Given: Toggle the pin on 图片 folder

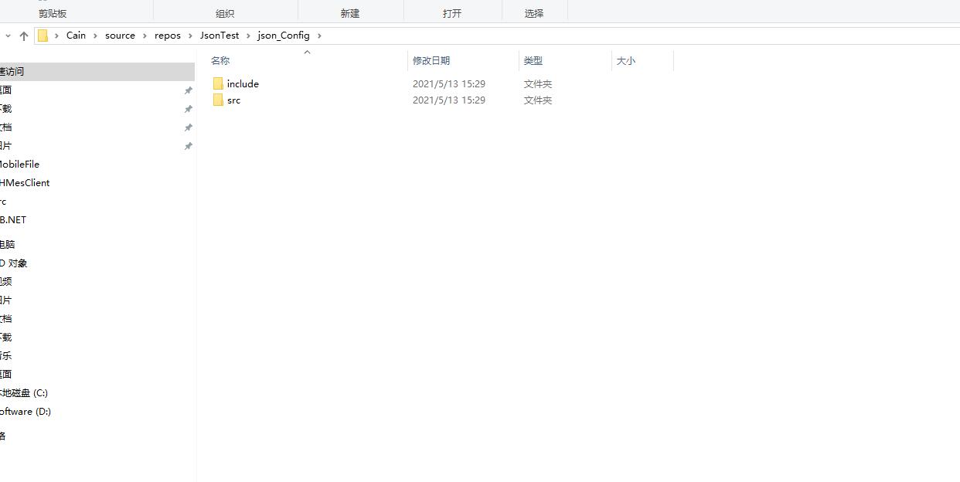Looking at the screenshot, I should (x=188, y=145).
